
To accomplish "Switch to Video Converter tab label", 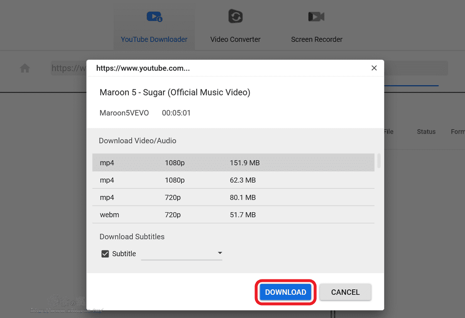I will click(x=235, y=39).
